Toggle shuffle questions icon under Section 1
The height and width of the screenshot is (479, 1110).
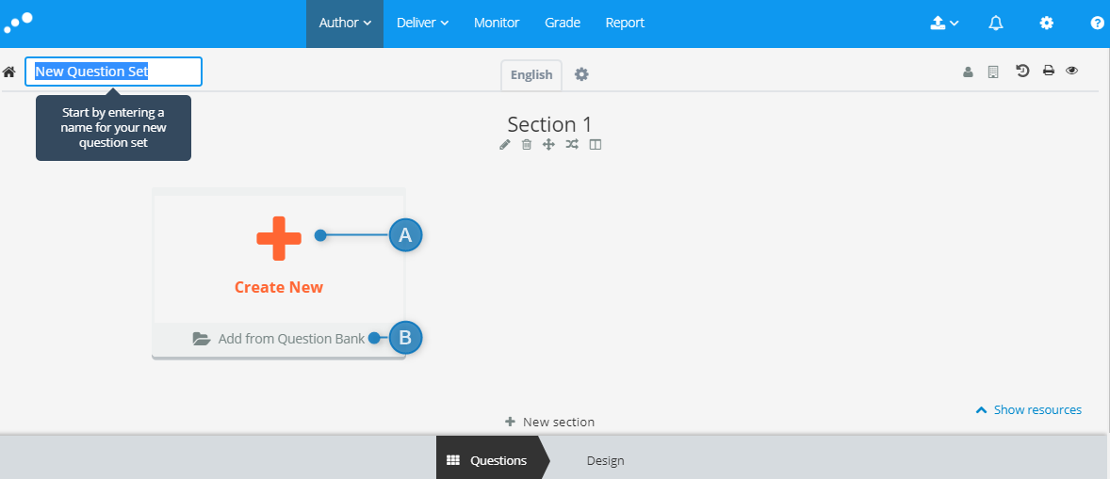pos(572,145)
